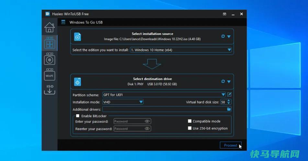
Task: Enable Compatible mode checkbox
Action: tap(189, 121)
